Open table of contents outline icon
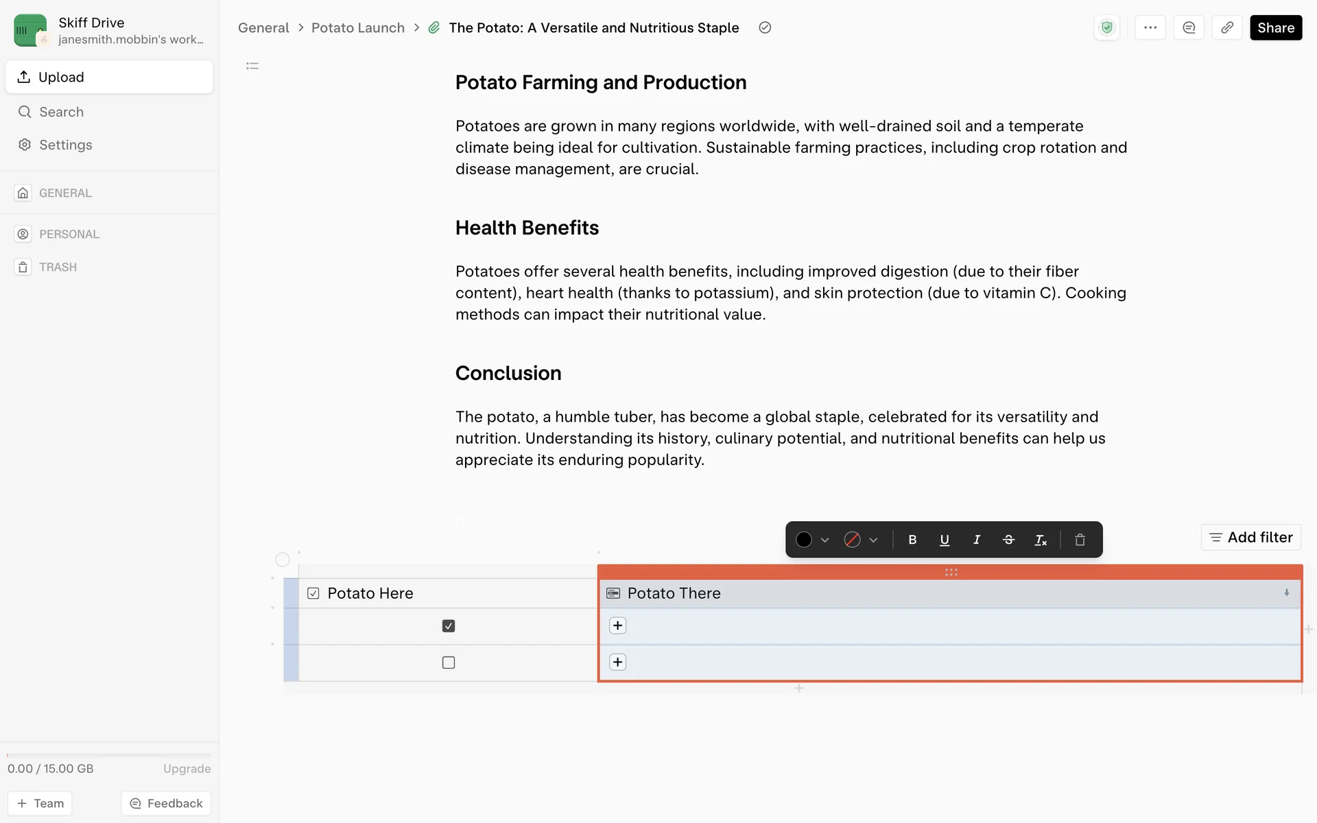Viewport: 1317px width, 823px height. (252, 66)
